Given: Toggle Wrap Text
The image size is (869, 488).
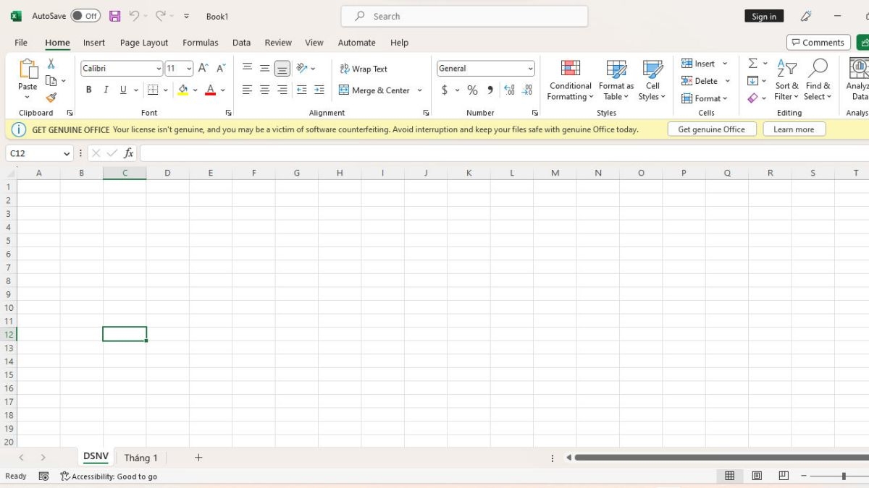Looking at the screenshot, I should (364, 69).
